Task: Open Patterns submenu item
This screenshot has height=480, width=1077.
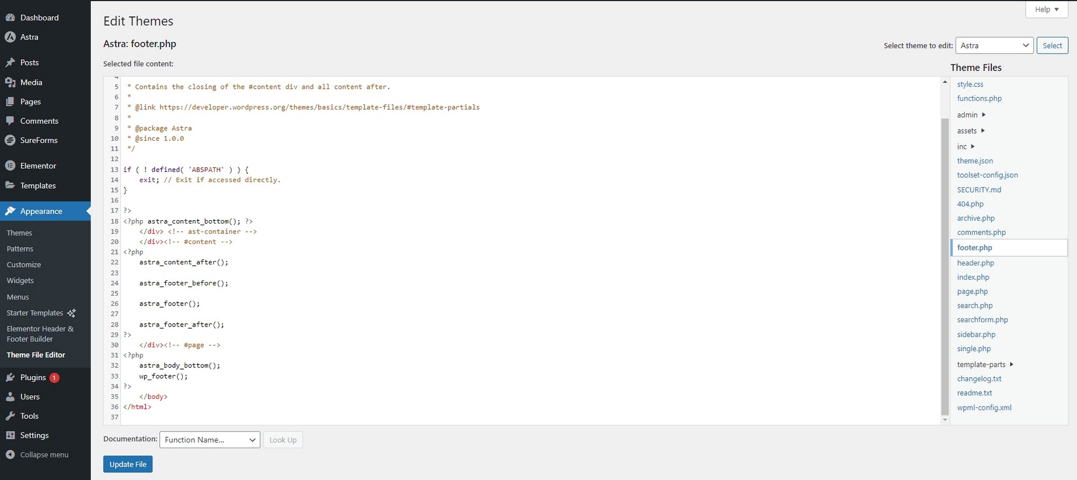Action: point(20,249)
